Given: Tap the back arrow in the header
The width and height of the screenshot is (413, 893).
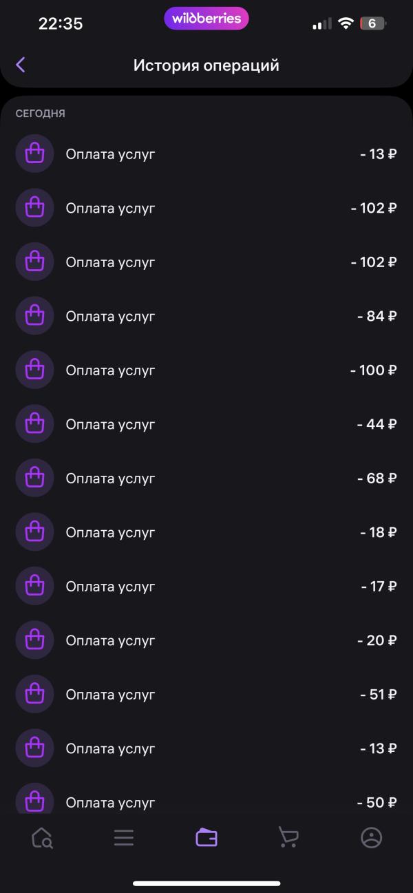Looking at the screenshot, I should [x=21, y=65].
